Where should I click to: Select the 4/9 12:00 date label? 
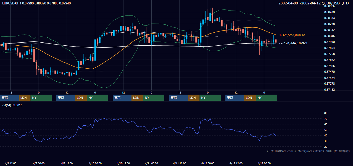pos(67,163)
